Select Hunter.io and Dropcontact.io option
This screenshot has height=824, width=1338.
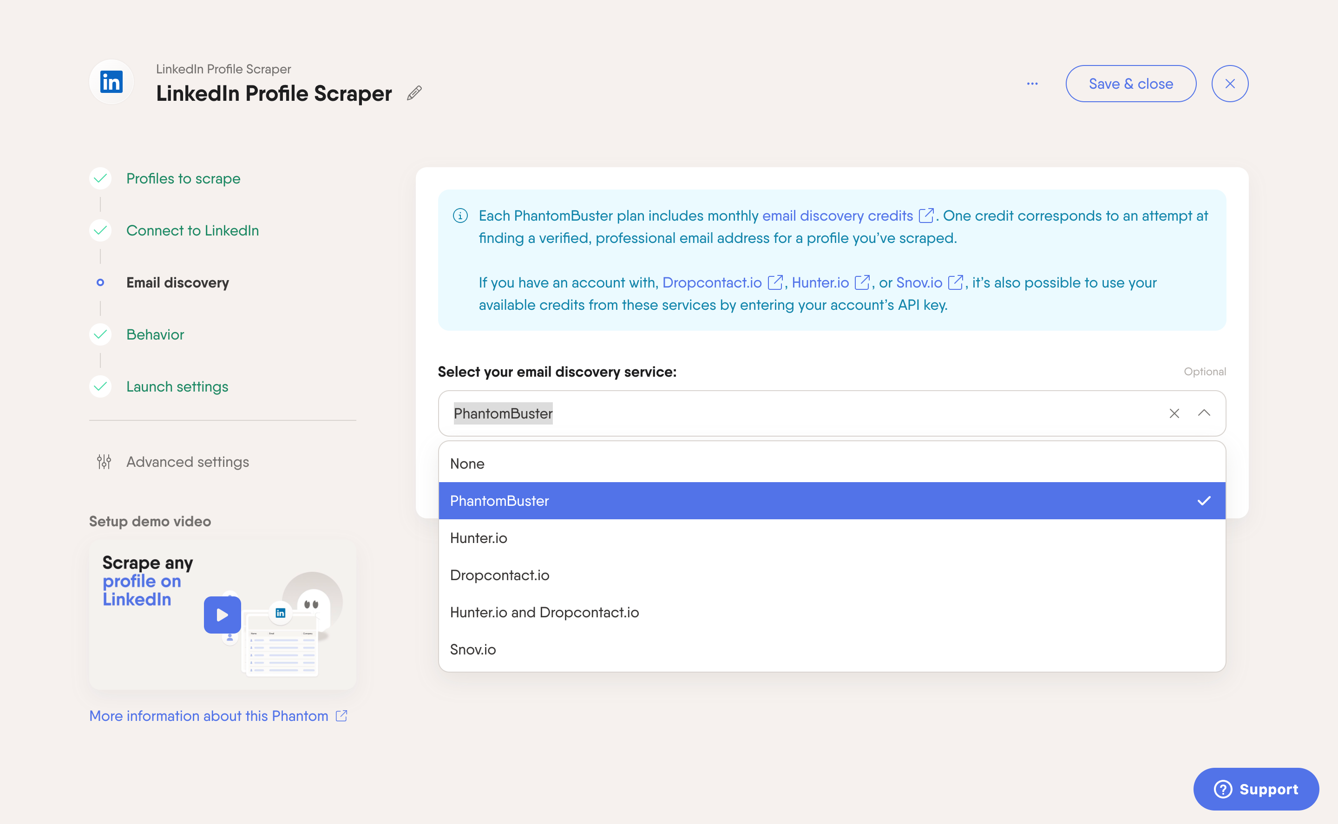pyautogui.click(x=832, y=612)
